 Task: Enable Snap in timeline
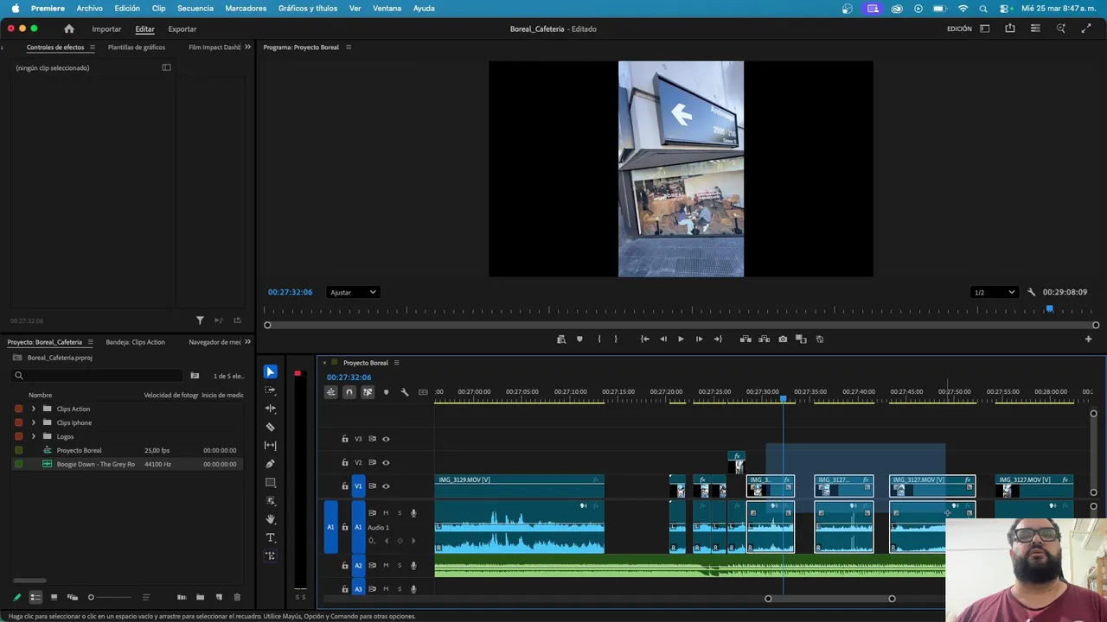(x=349, y=392)
